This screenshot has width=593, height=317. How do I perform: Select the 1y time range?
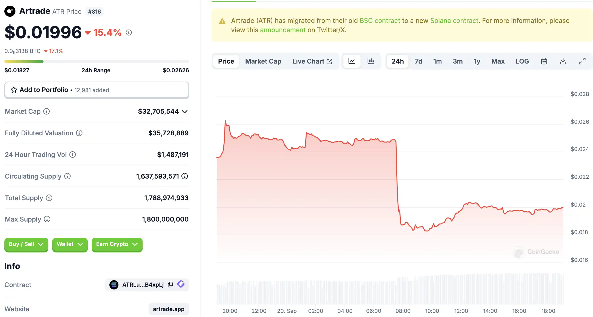[x=477, y=61]
